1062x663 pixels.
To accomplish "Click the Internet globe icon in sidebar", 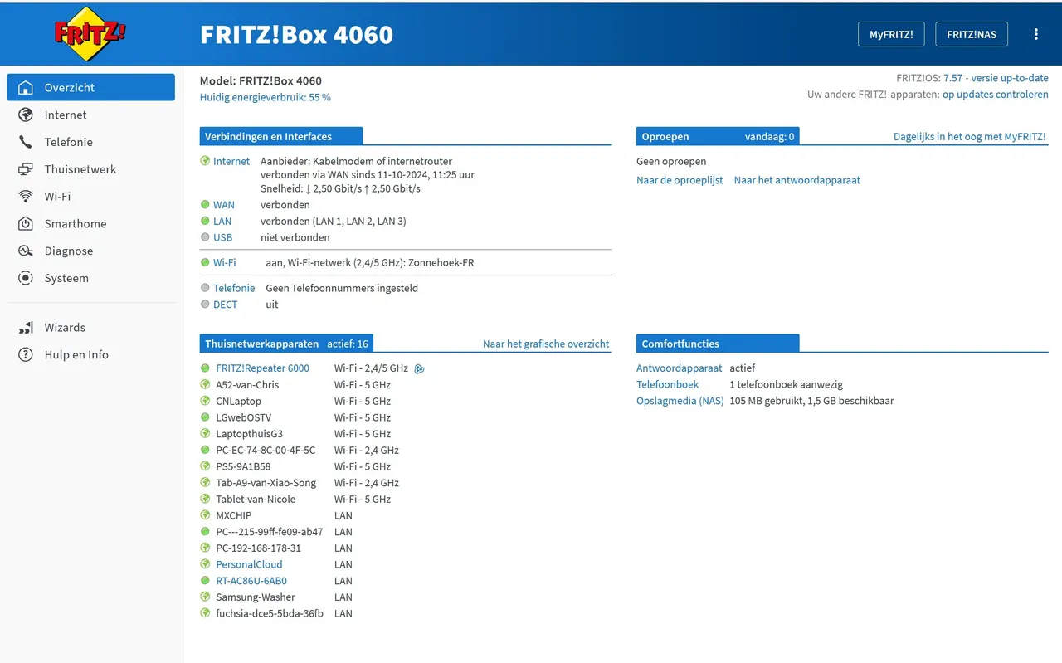I will 26,115.
